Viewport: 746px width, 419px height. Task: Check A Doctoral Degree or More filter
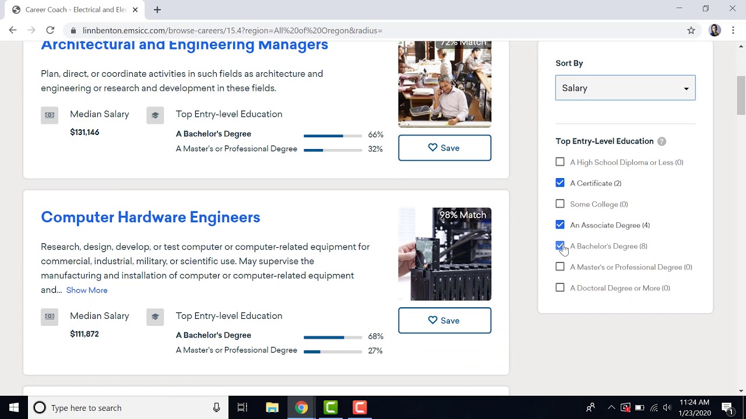(560, 287)
